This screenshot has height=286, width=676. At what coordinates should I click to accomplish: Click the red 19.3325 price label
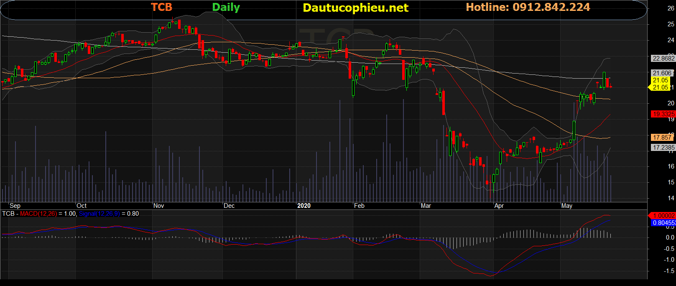[x=663, y=114]
